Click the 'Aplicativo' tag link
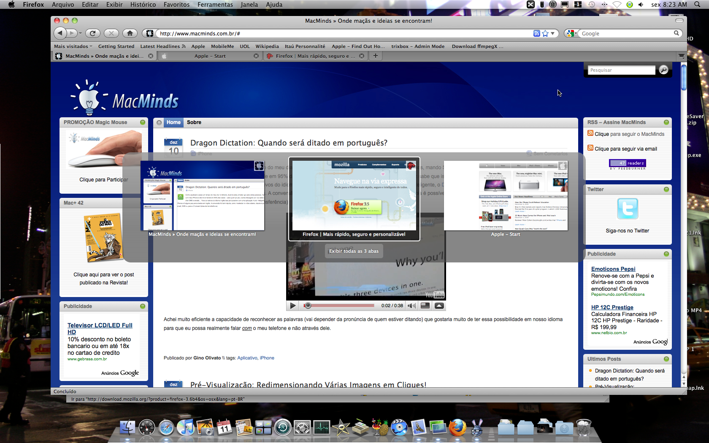This screenshot has height=443, width=709. click(247, 358)
